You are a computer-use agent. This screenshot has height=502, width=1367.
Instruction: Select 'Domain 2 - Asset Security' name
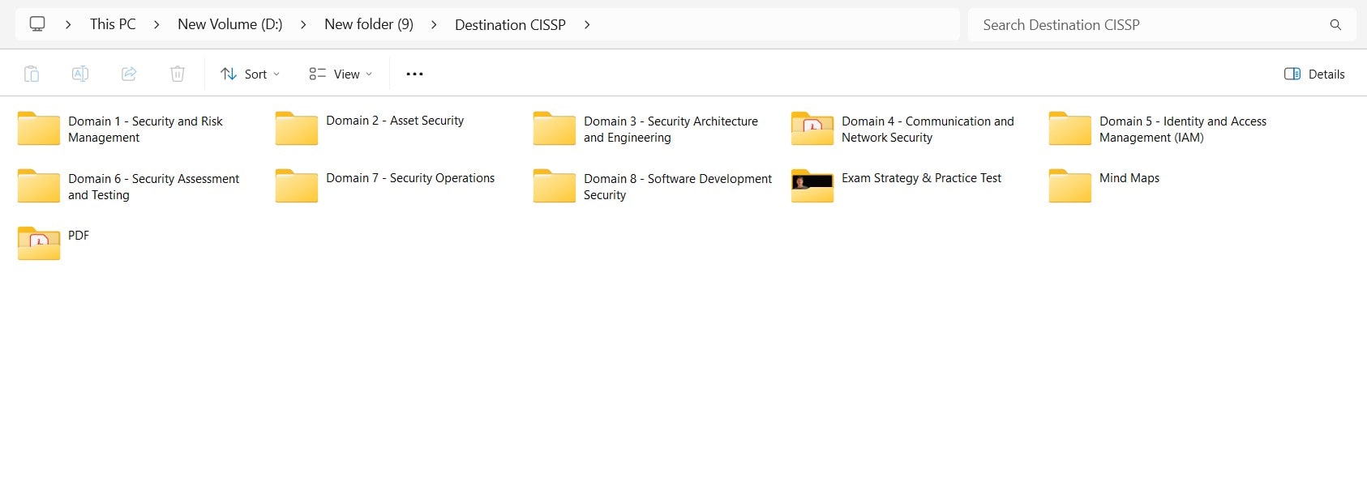[395, 121]
